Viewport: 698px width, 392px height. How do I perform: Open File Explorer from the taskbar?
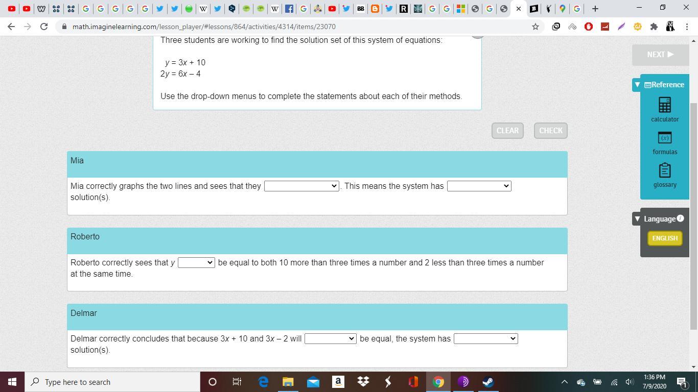288,382
